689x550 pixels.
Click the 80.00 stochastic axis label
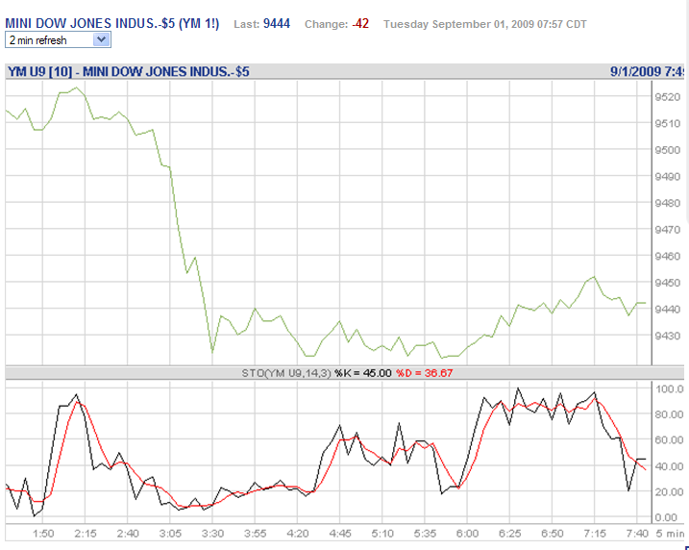click(x=669, y=414)
